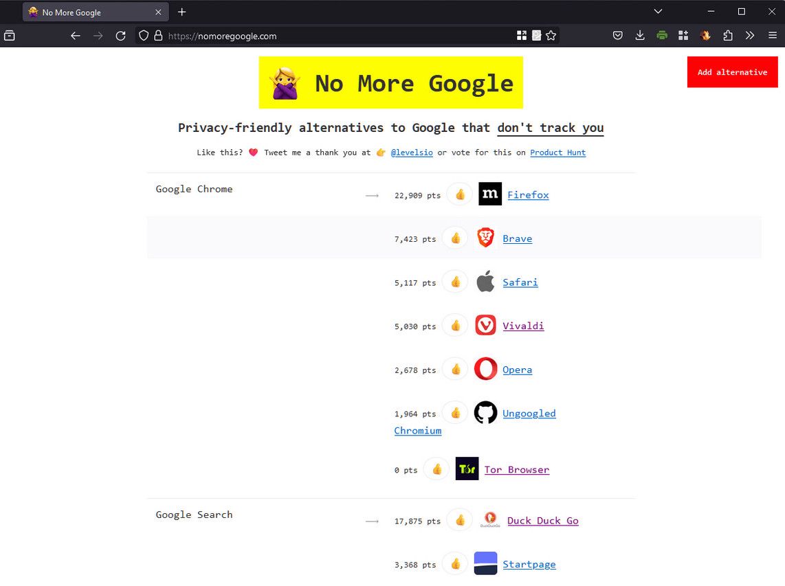The height and width of the screenshot is (586, 785).
Task: Open a new tab with plus button
Action: pos(182,12)
